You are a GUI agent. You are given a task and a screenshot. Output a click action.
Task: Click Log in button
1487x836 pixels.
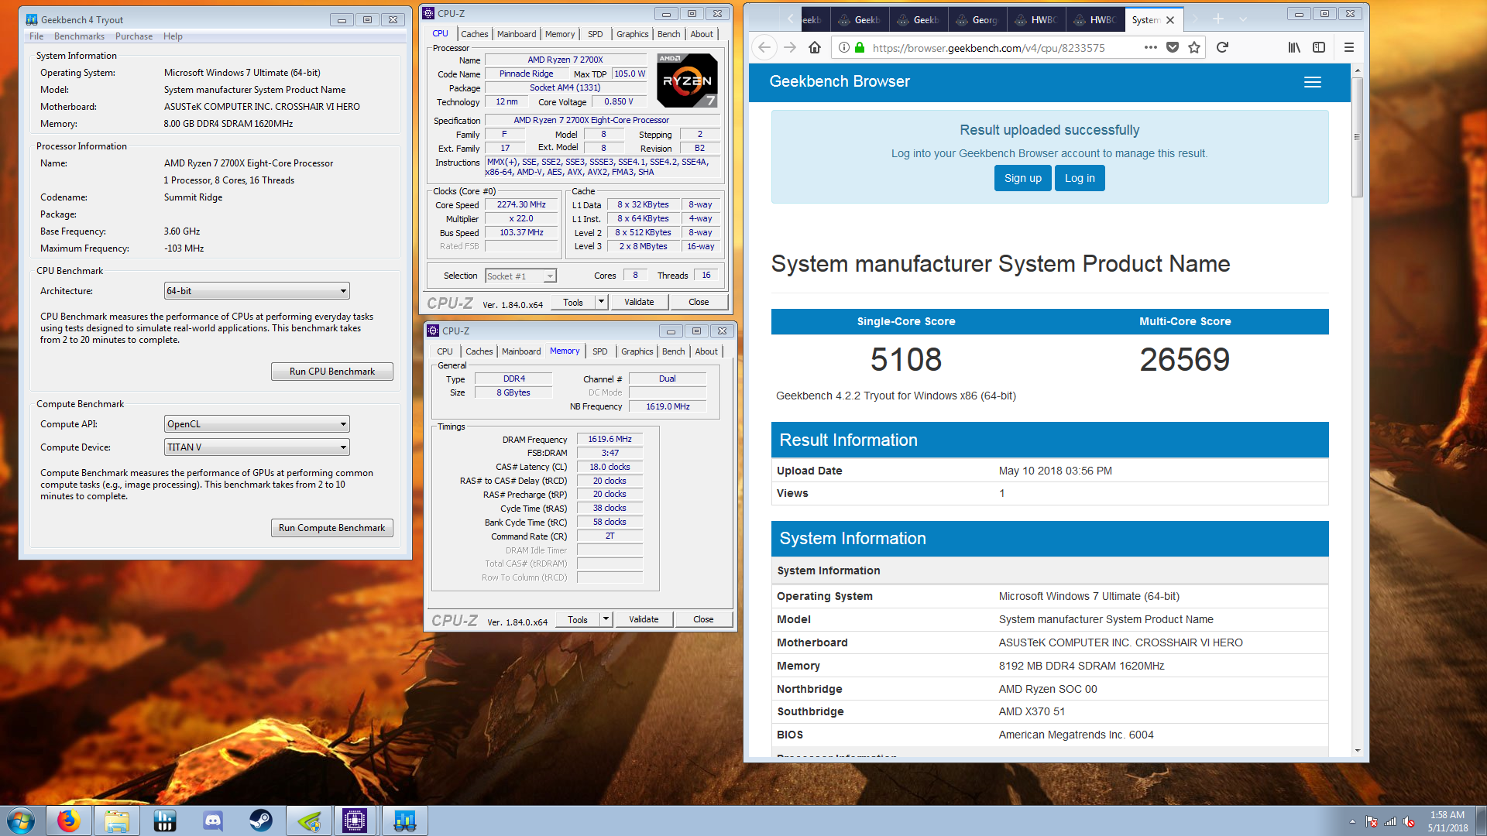(1080, 178)
